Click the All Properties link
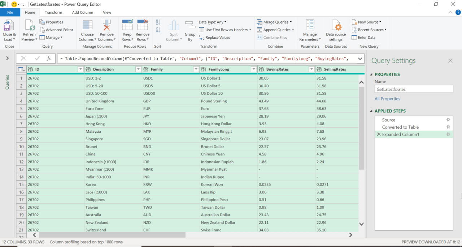This screenshot has height=247, width=462. (x=387, y=98)
